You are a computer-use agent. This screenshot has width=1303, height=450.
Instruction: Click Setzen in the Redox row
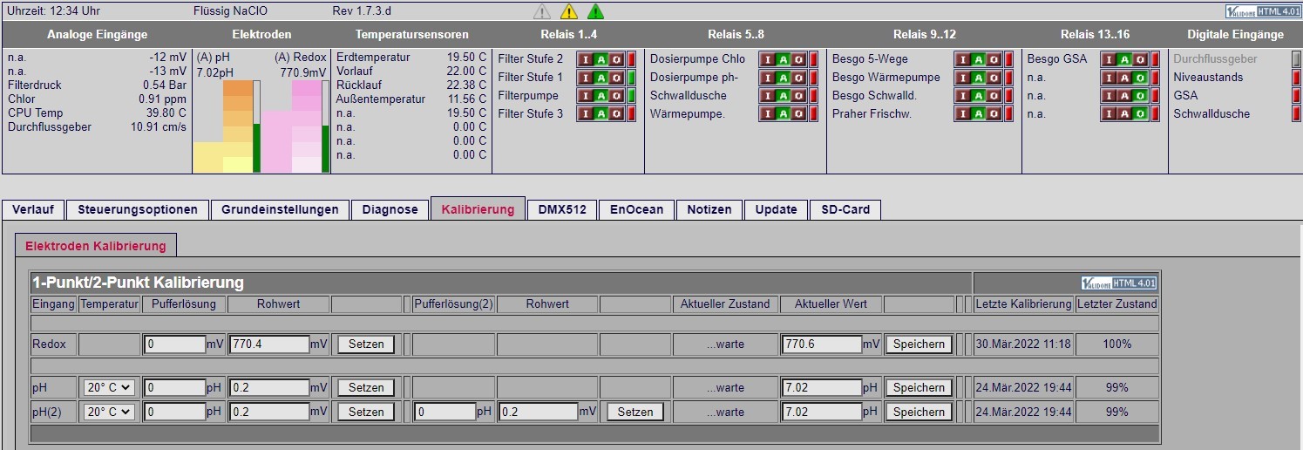[366, 344]
